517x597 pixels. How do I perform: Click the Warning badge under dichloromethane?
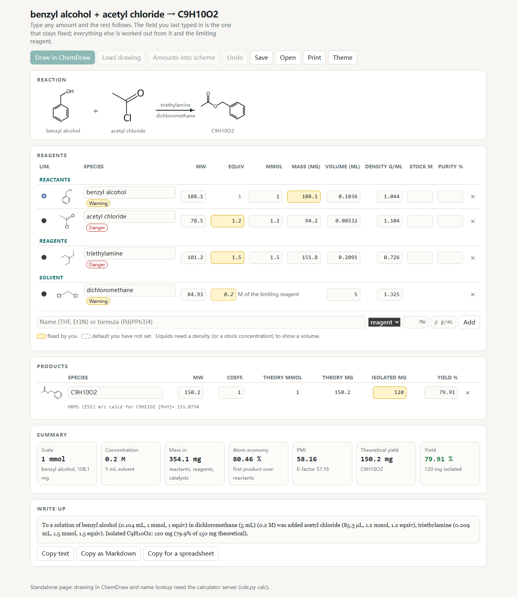pyautogui.click(x=98, y=301)
